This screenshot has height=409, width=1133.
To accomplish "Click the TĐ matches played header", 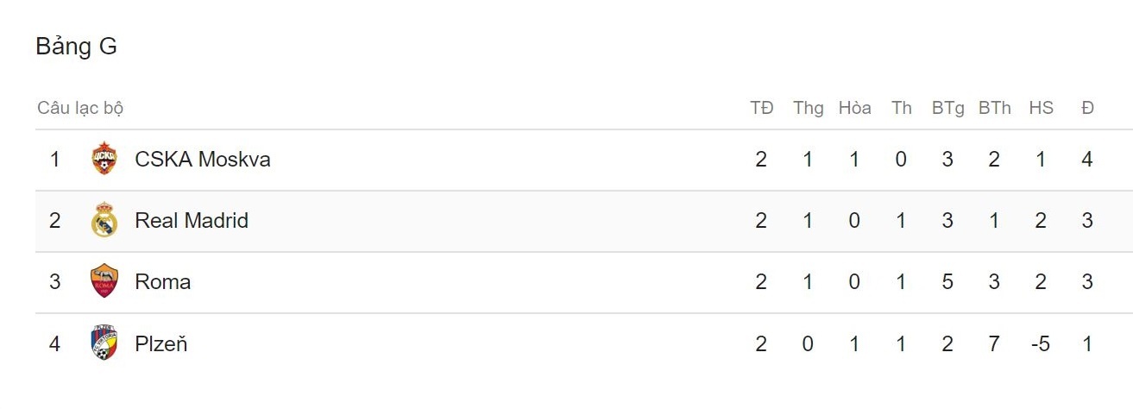I will coord(761,108).
